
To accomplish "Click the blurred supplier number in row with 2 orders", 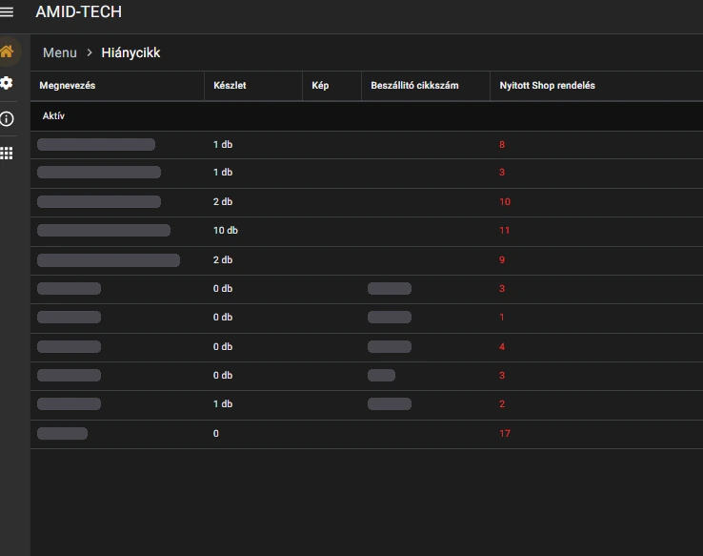I will point(390,403).
